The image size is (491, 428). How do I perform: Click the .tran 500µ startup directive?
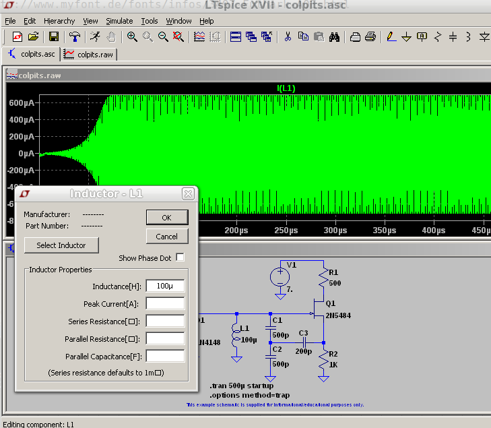click(x=241, y=386)
